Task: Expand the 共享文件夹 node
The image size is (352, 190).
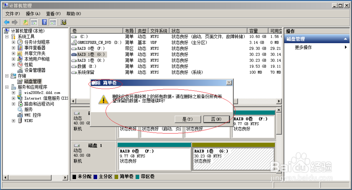Action: [13, 53]
